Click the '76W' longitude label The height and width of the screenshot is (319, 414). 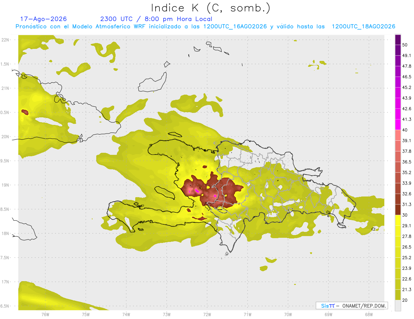click(45, 315)
